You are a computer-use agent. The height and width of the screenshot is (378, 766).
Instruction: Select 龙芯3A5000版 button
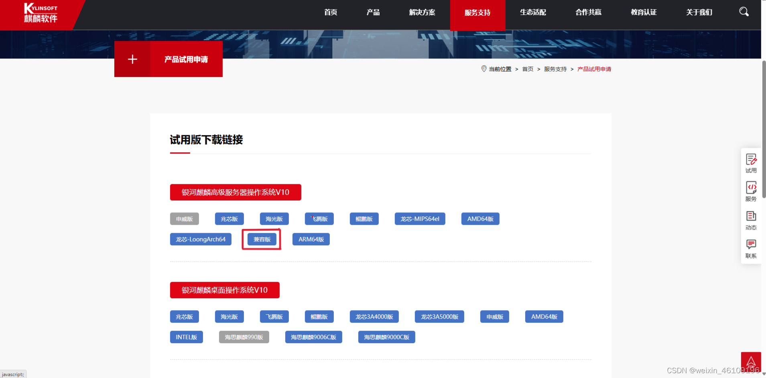click(439, 317)
